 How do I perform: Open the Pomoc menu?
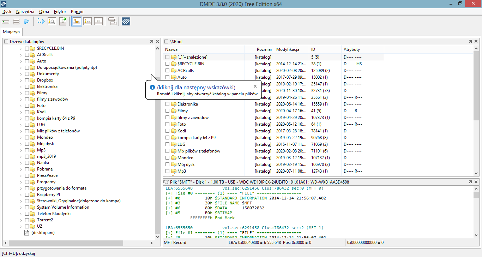tap(78, 12)
